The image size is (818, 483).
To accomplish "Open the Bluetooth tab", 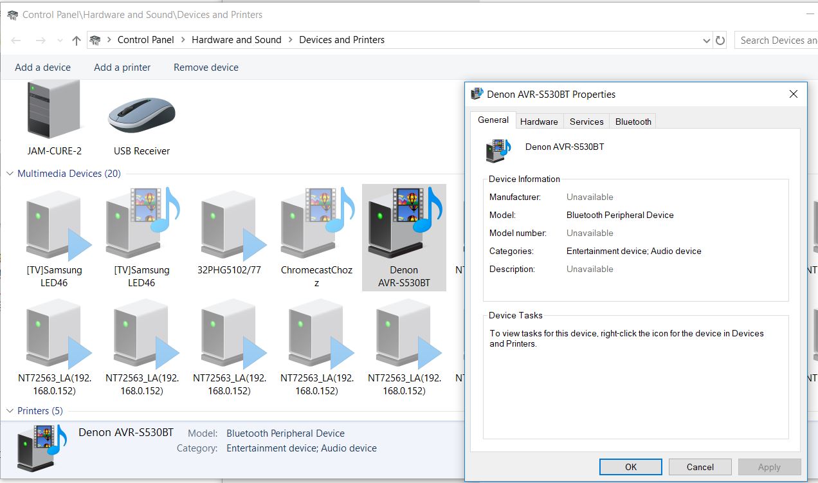I will click(633, 122).
